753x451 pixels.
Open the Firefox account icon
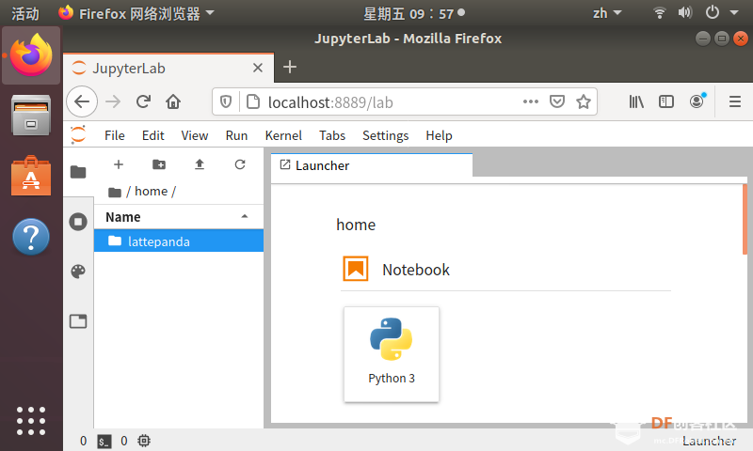[x=697, y=101]
